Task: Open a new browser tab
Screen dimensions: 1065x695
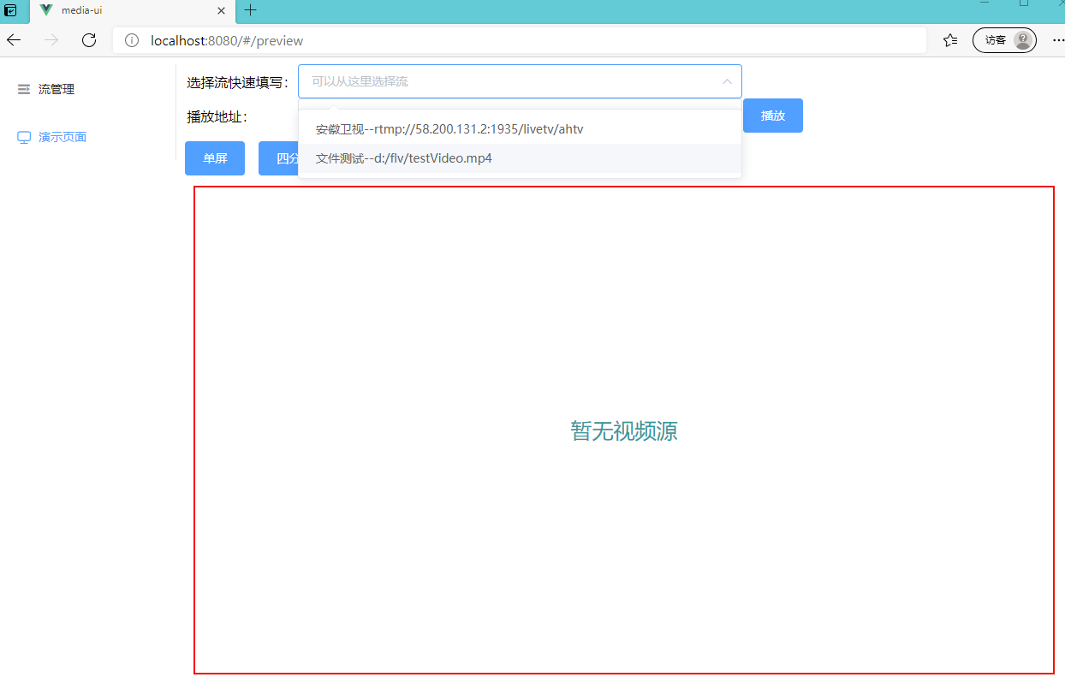Action: click(x=250, y=10)
